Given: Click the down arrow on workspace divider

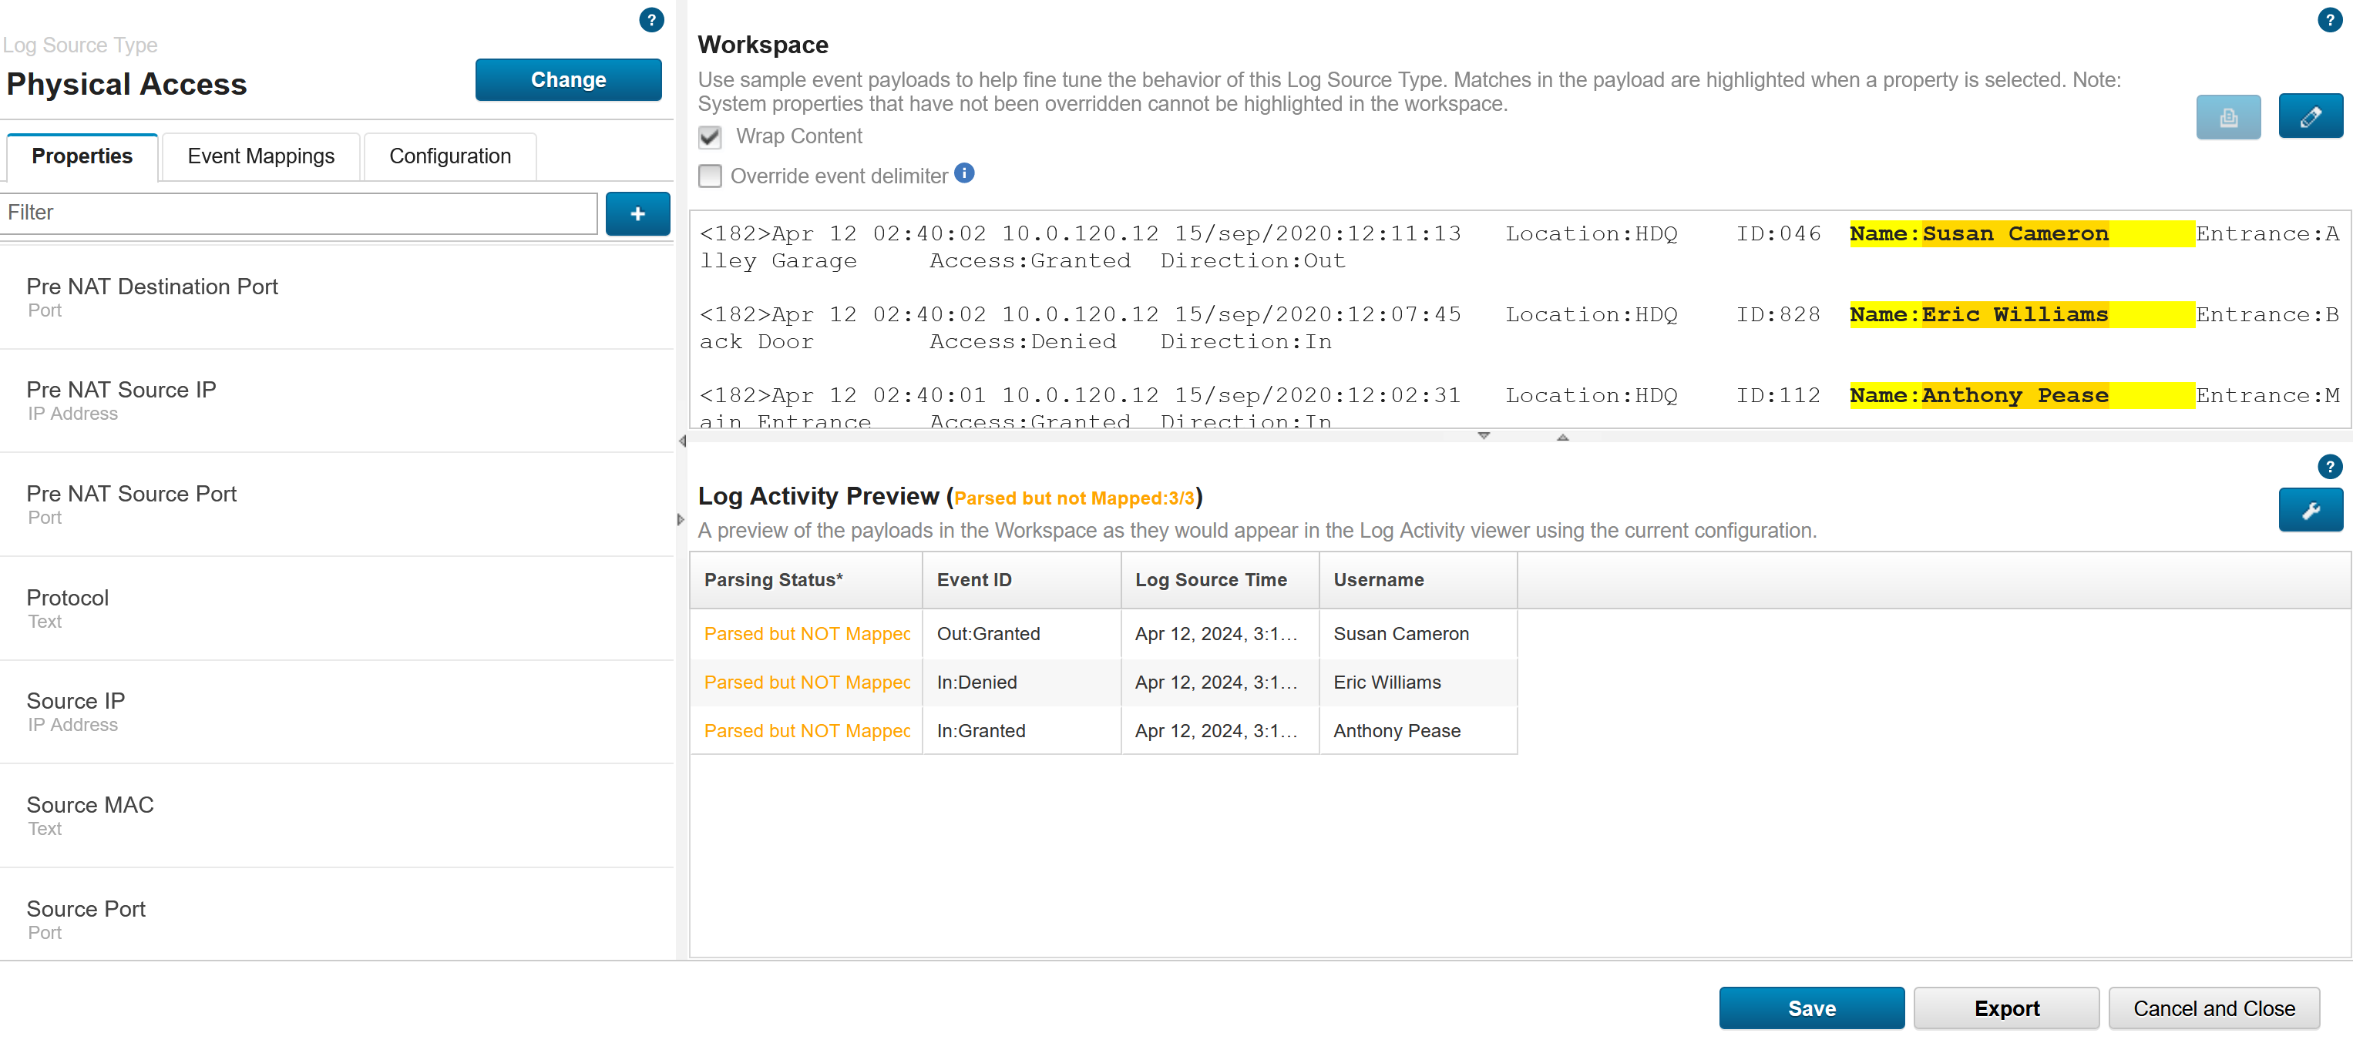Looking at the screenshot, I should click(x=1484, y=436).
